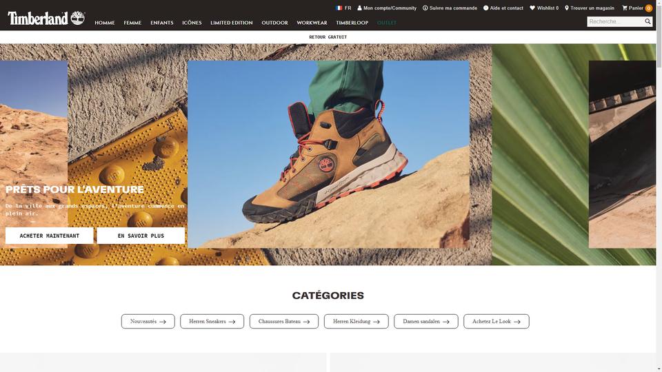Image resolution: width=662 pixels, height=372 pixels.
Task: Click the French flag language icon
Action: tap(339, 8)
